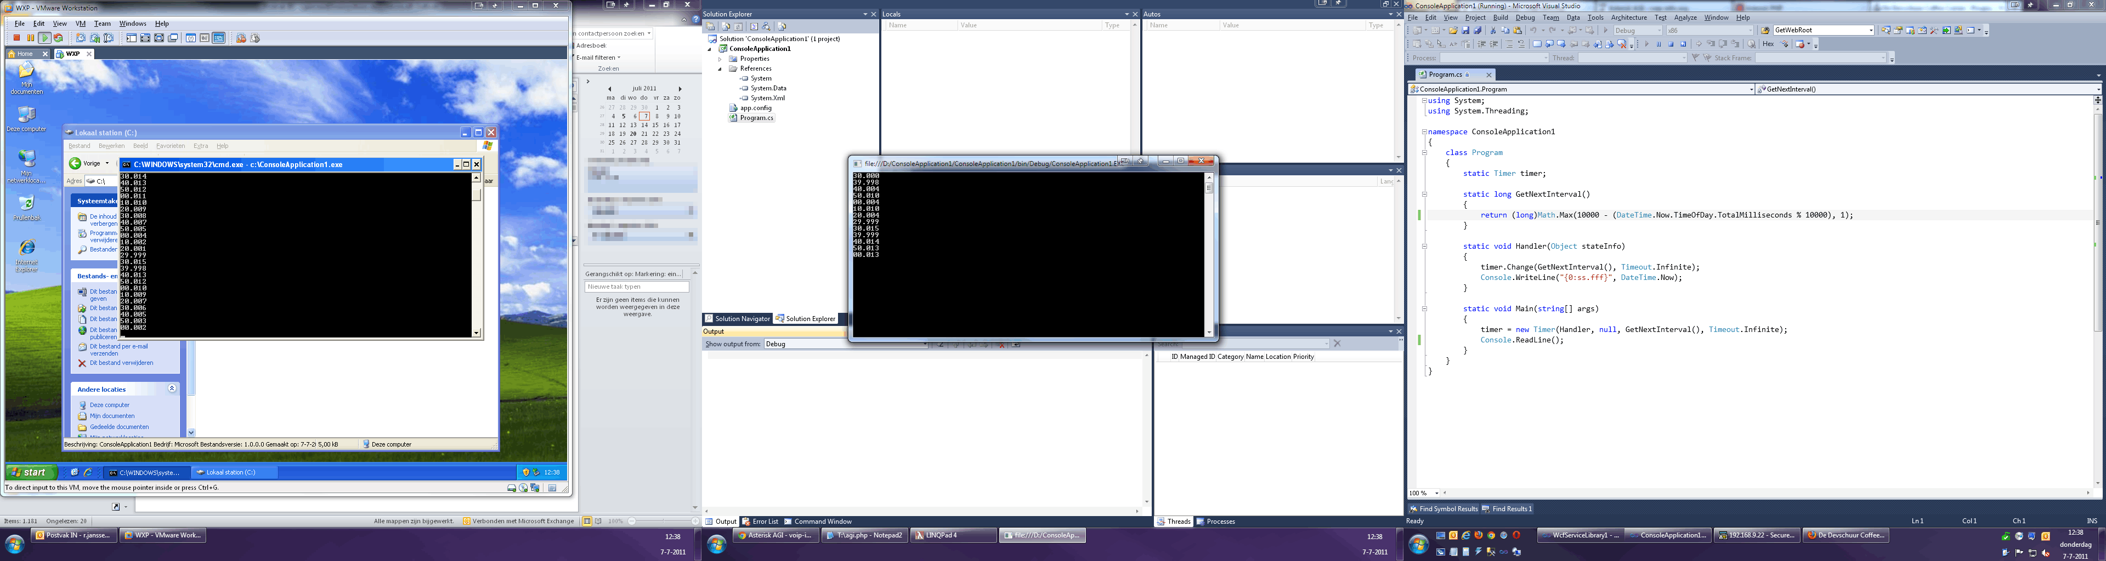Click Visual Studio Cut scissors icon

click(x=1493, y=30)
